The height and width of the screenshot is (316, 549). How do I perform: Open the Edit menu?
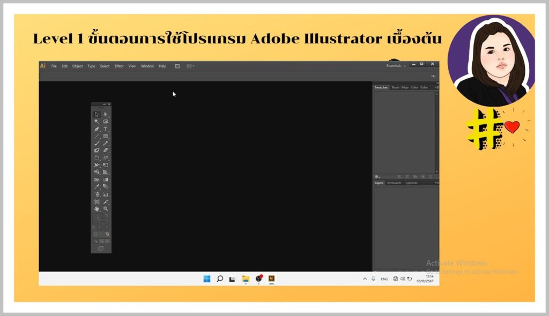[64, 66]
